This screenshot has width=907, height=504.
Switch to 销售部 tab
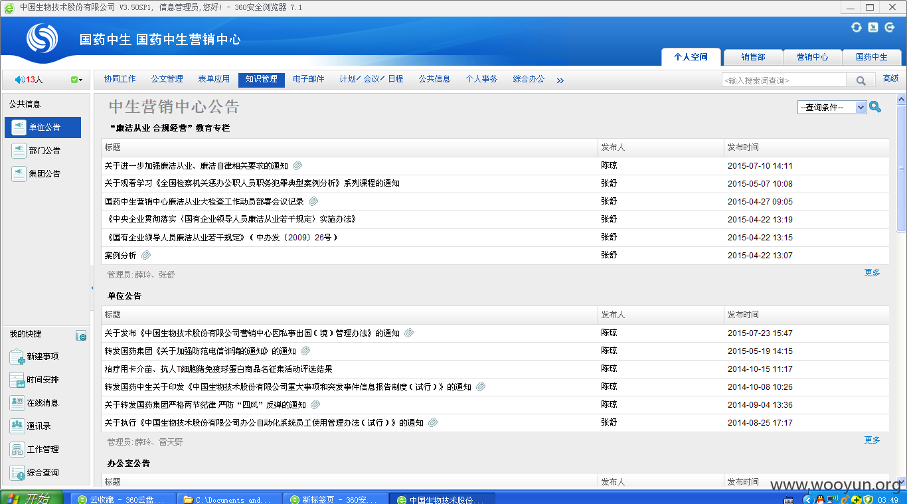pyautogui.click(x=753, y=57)
